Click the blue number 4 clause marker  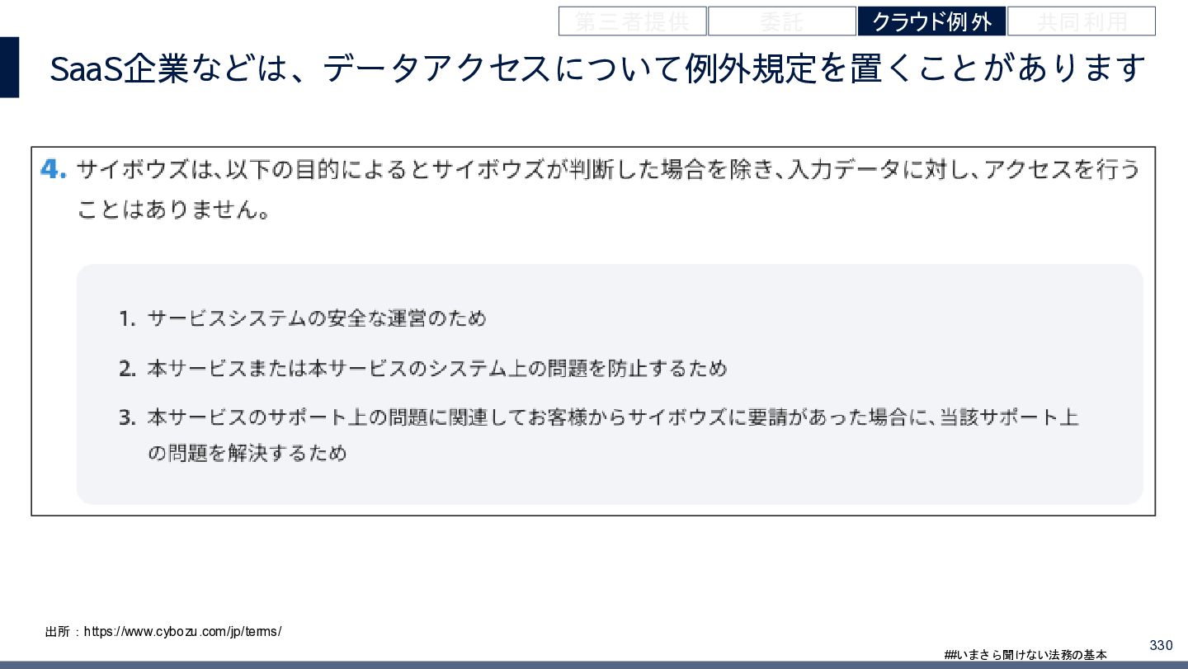(x=53, y=170)
